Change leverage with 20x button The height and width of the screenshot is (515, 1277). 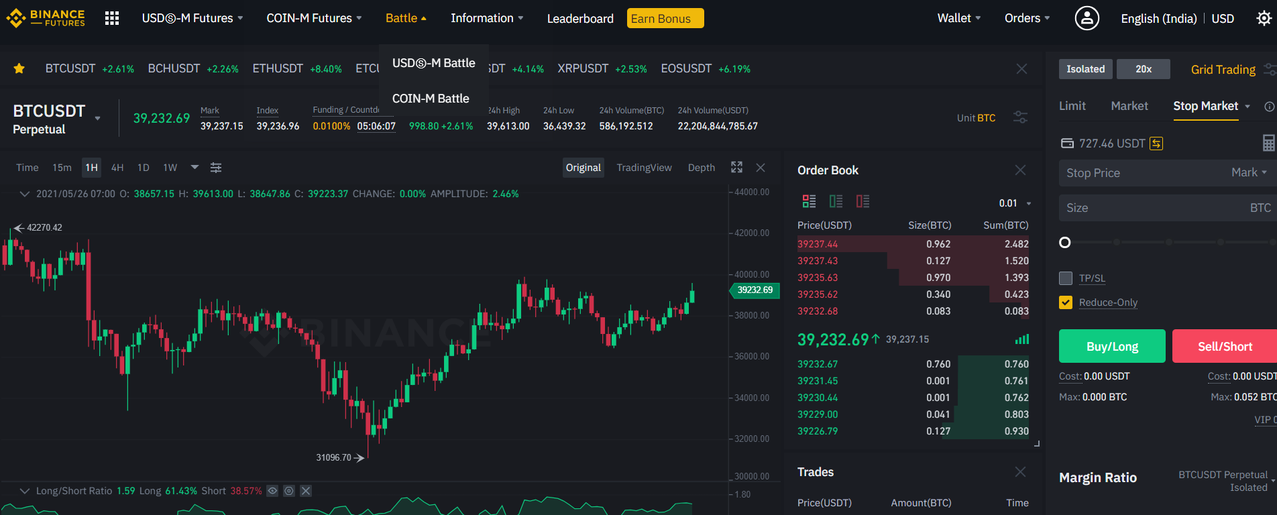1144,69
